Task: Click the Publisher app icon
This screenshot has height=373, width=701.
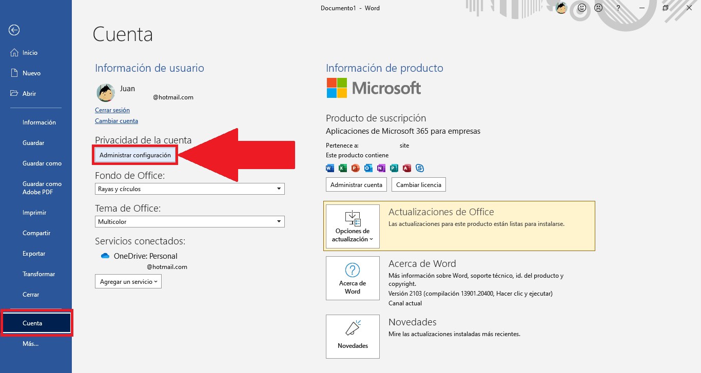Action: pyautogui.click(x=394, y=168)
